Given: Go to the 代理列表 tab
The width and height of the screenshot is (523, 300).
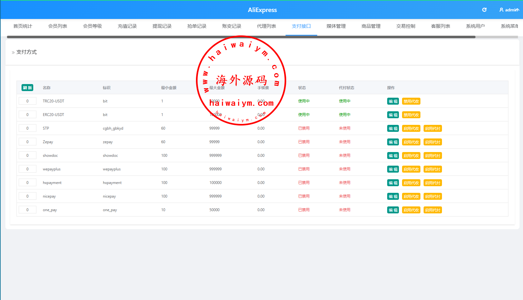Looking at the screenshot, I should (267, 26).
